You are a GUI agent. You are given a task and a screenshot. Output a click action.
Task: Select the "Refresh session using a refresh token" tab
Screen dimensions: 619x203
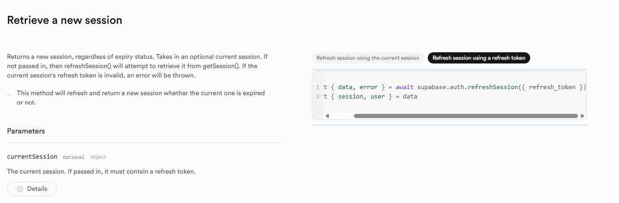479,58
